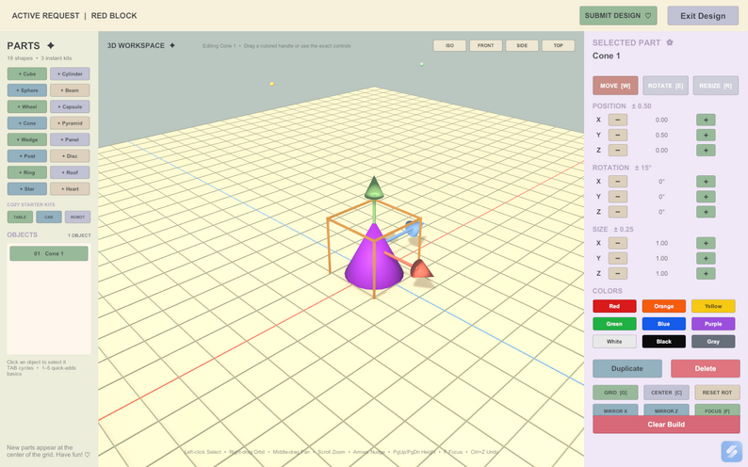Click Exit Design button
Image resolution: width=748 pixels, height=467 pixels.
pyautogui.click(x=703, y=16)
